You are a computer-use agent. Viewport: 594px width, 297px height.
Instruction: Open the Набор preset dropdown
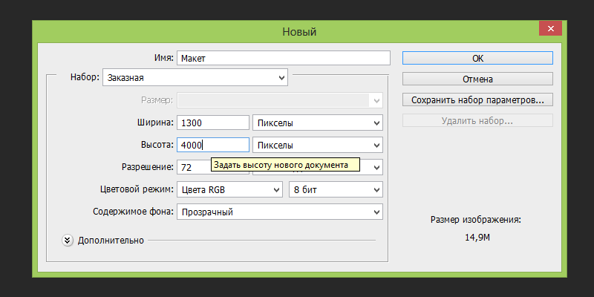[x=195, y=76]
